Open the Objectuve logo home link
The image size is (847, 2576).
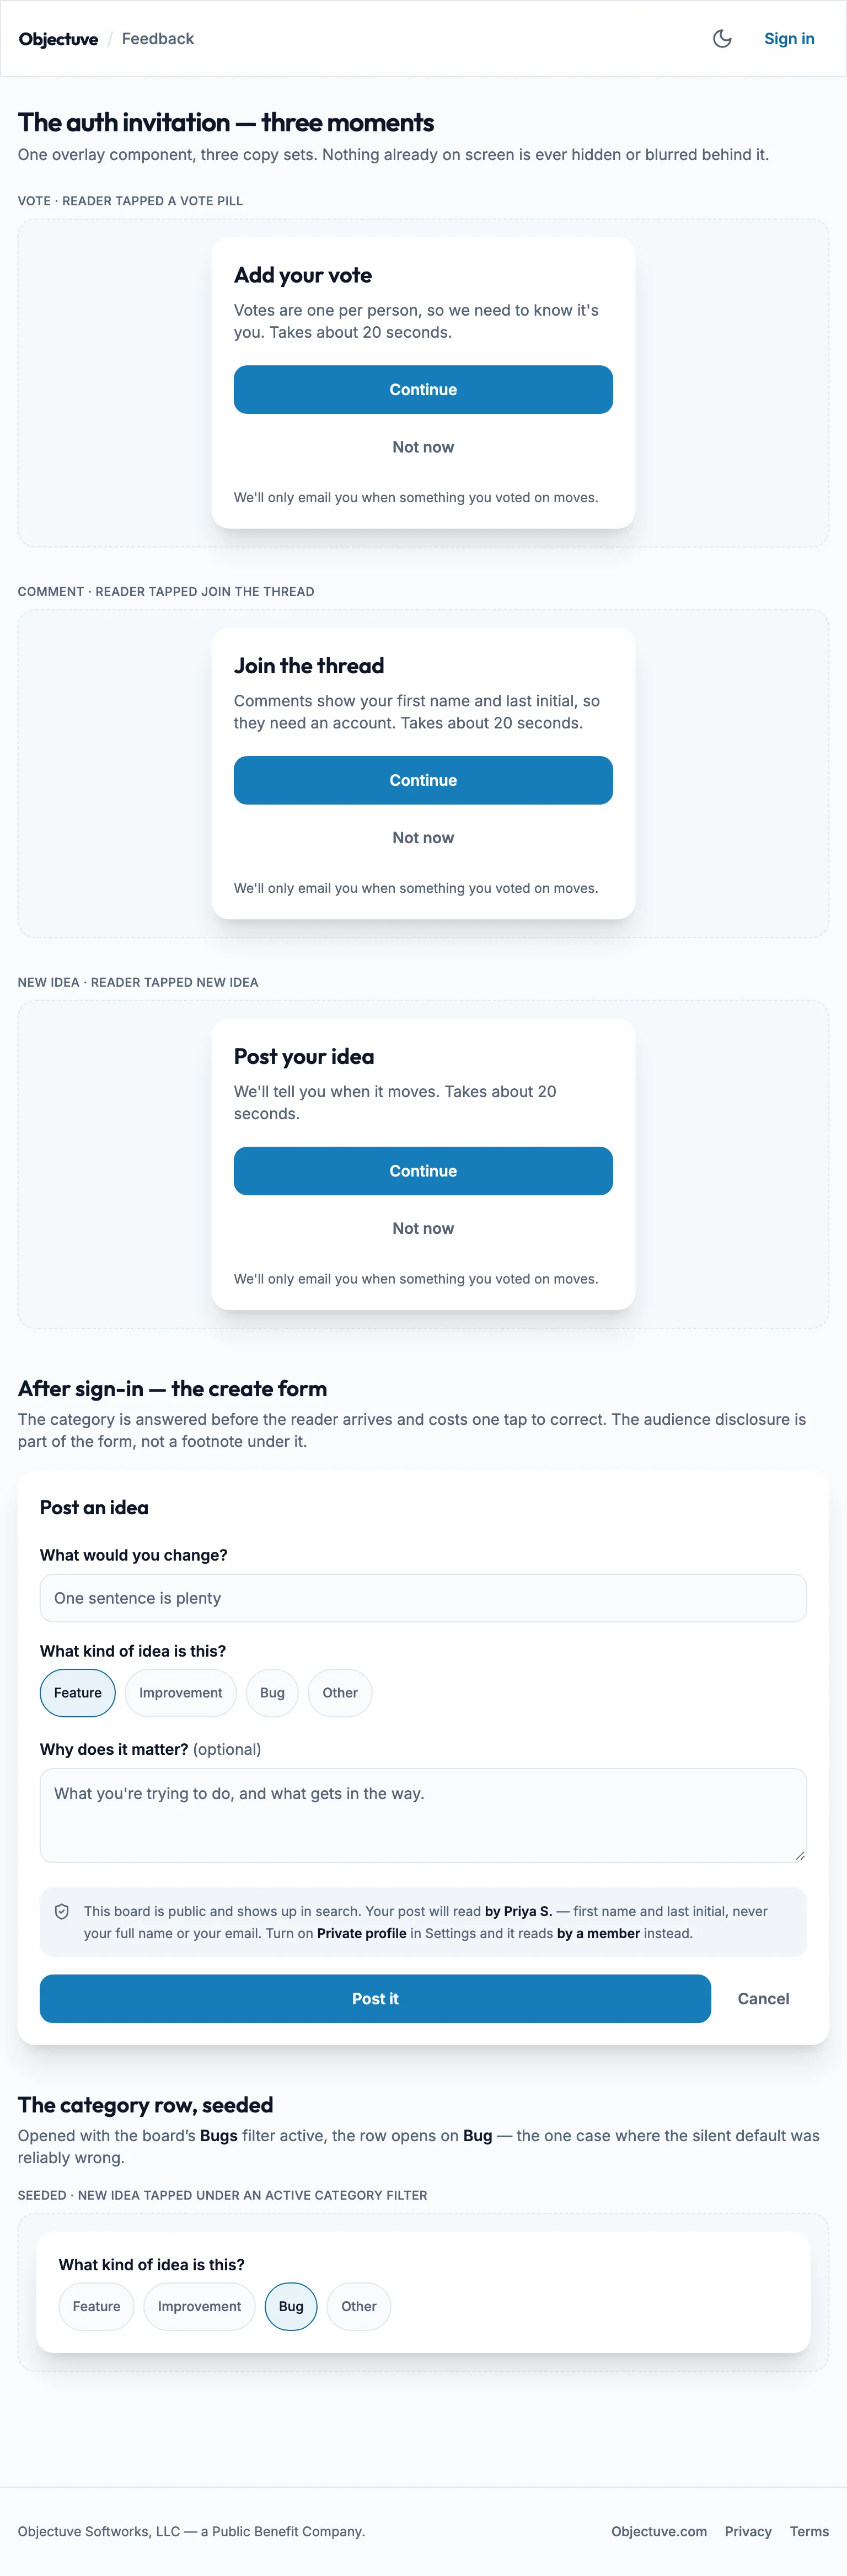(x=59, y=39)
